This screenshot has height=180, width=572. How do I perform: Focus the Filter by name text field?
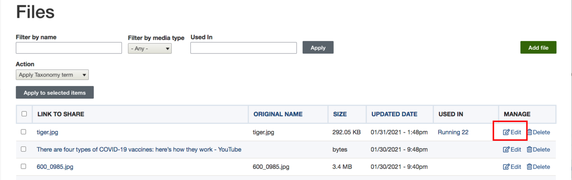[69, 48]
